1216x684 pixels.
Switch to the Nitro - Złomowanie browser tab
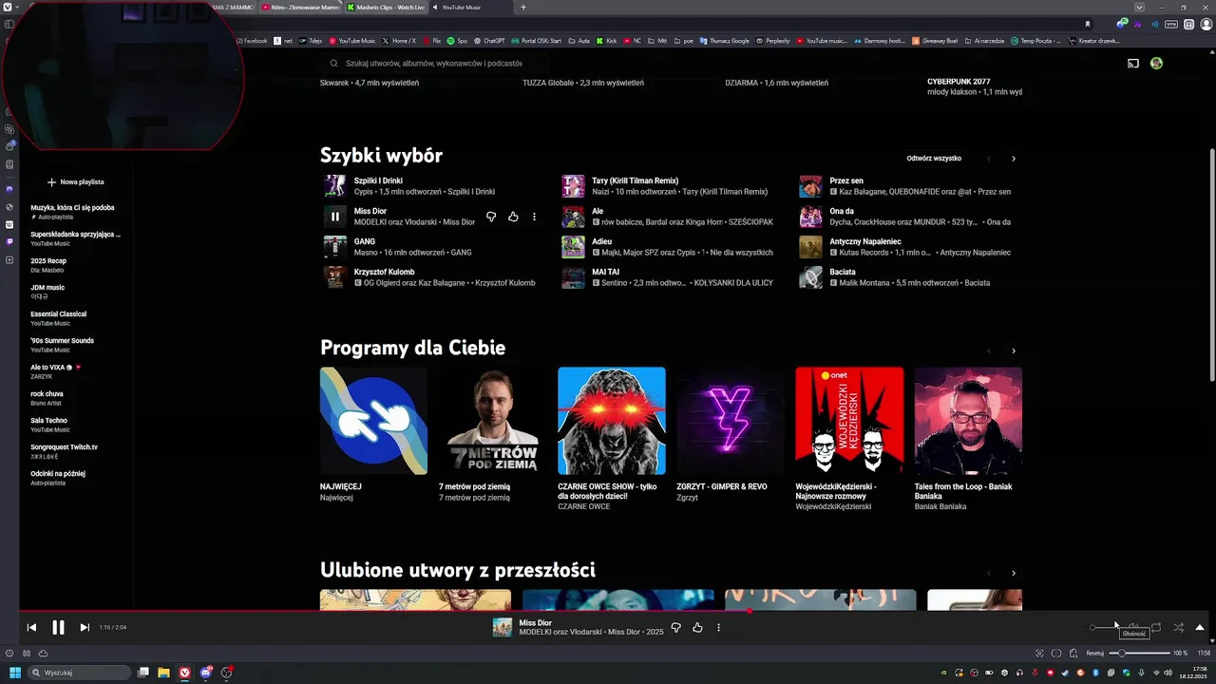(299, 7)
